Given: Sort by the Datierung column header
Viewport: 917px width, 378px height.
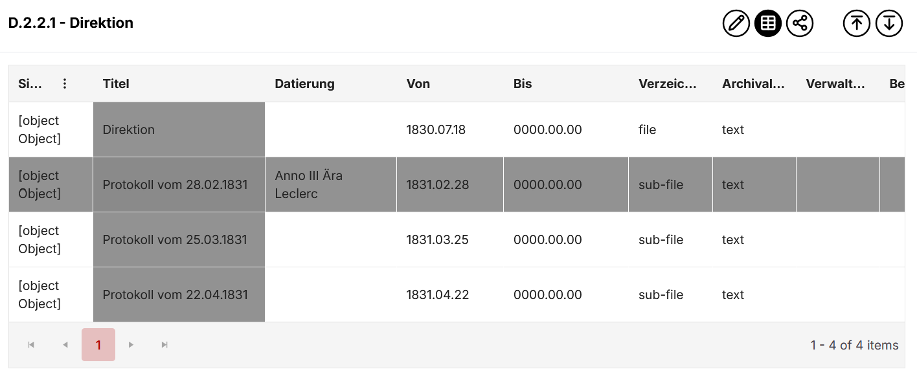Looking at the screenshot, I should coord(304,83).
